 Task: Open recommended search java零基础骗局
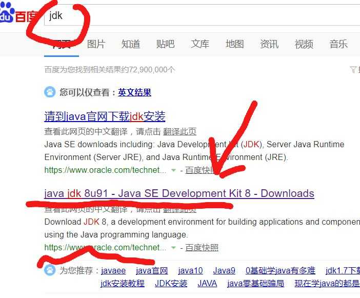[x=255, y=283]
